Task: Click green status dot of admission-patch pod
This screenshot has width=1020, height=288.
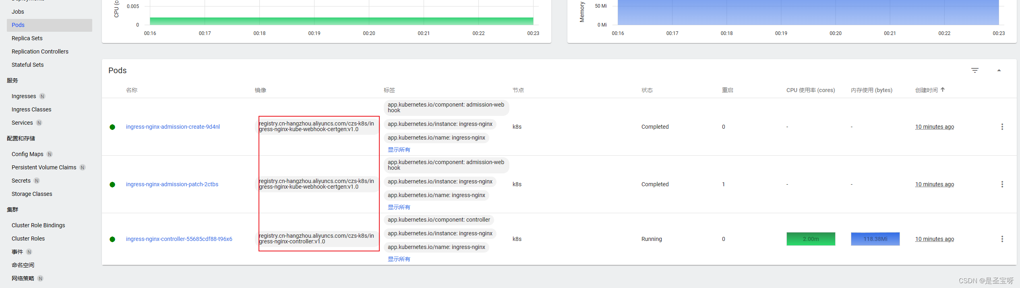Action: tap(112, 185)
